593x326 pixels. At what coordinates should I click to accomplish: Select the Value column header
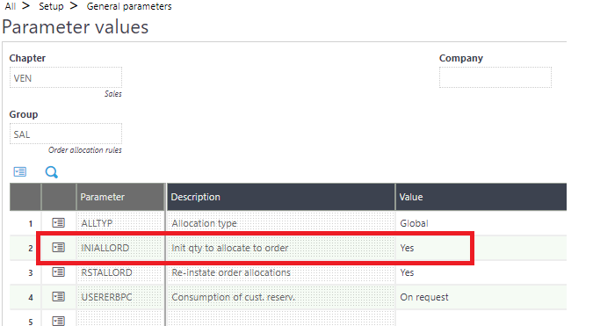tap(481, 197)
